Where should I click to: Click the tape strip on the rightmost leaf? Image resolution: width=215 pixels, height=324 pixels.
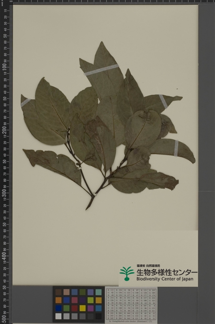176,148
